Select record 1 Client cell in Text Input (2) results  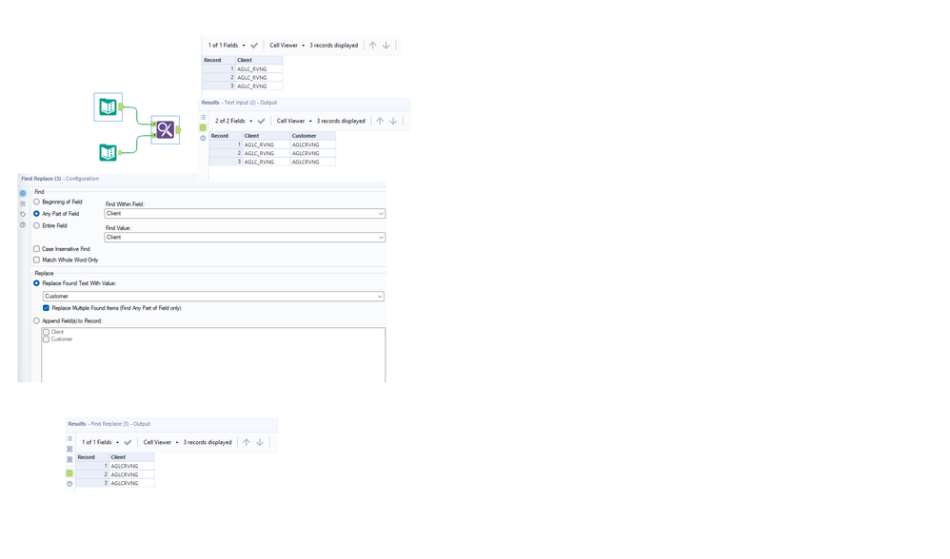[x=266, y=145]
